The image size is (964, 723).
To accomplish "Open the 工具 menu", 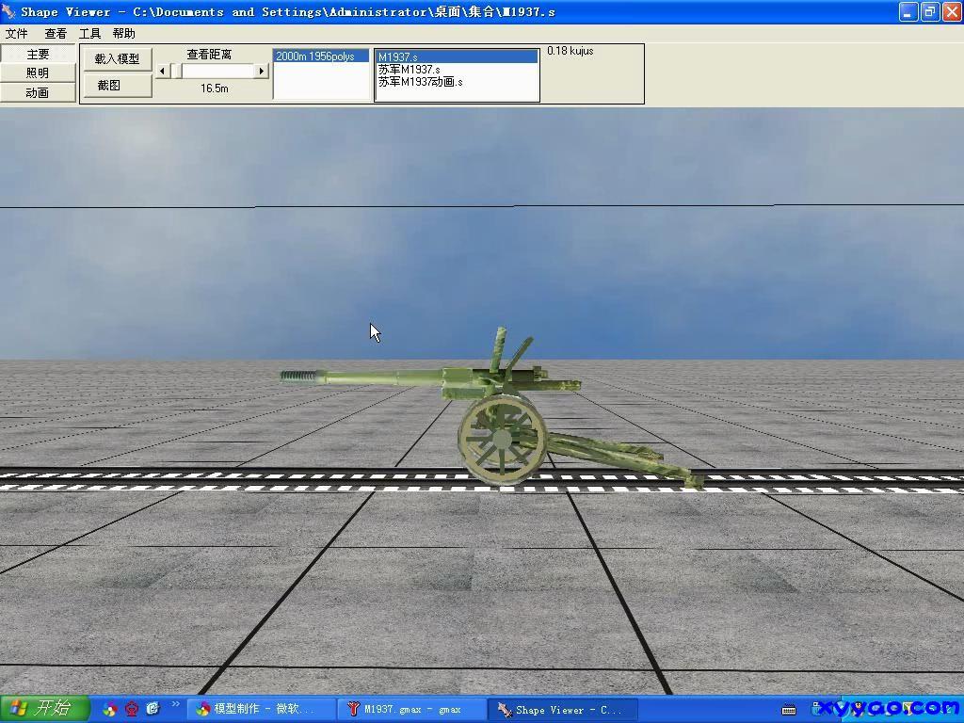I will pyautogui.click(x=89, y=34).
